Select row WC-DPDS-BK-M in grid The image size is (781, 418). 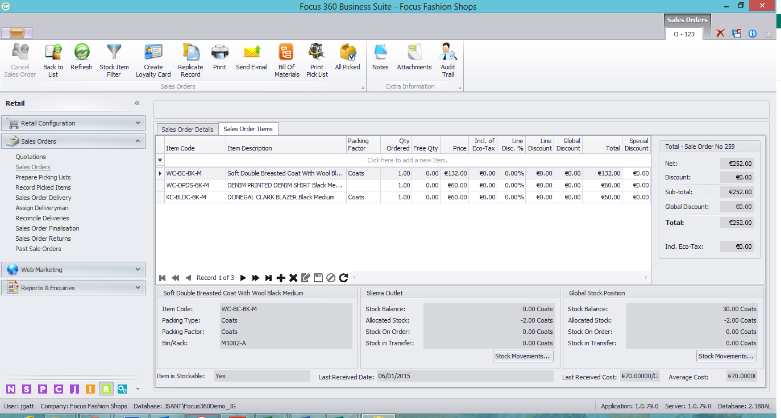[403, 185]
